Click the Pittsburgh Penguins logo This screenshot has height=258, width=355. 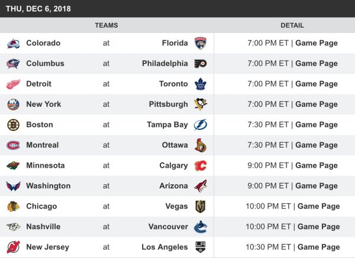point(201,104)
